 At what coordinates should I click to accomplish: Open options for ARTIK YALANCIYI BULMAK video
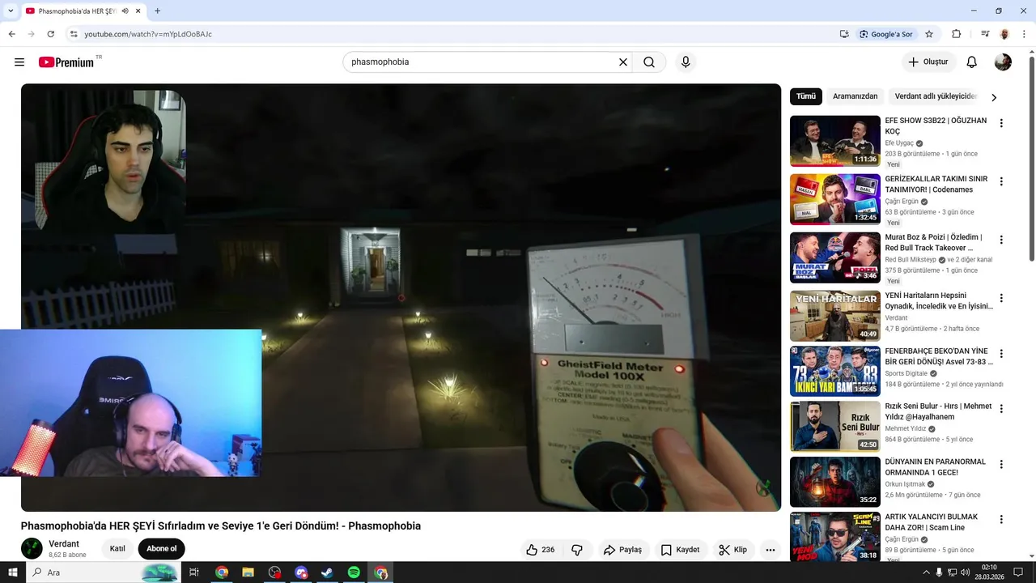point(1001,520)
